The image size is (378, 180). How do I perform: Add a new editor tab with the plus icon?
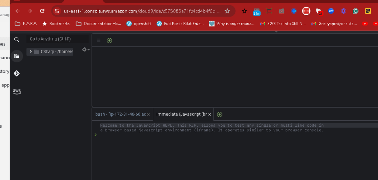point(109,40)
